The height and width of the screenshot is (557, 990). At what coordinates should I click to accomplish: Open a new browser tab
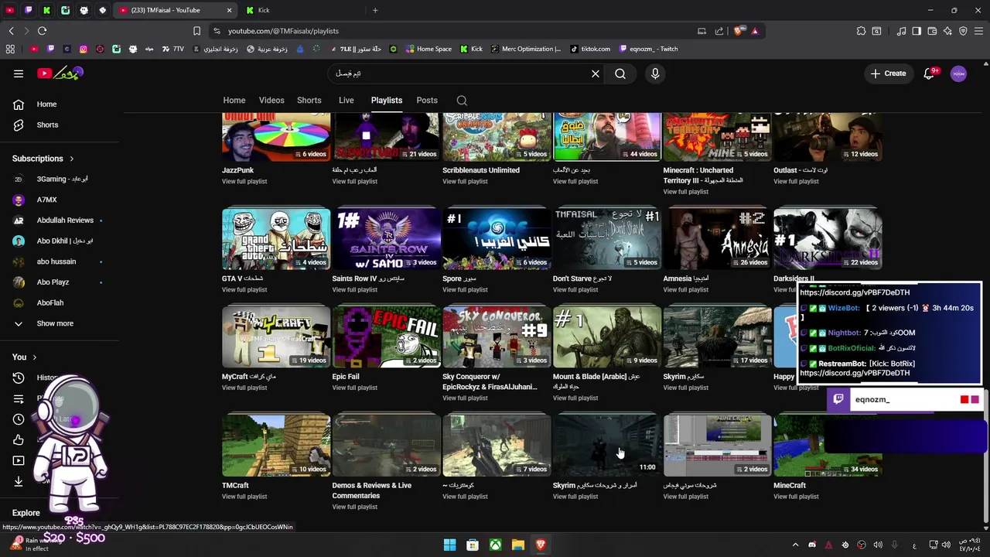click(375, 10)
